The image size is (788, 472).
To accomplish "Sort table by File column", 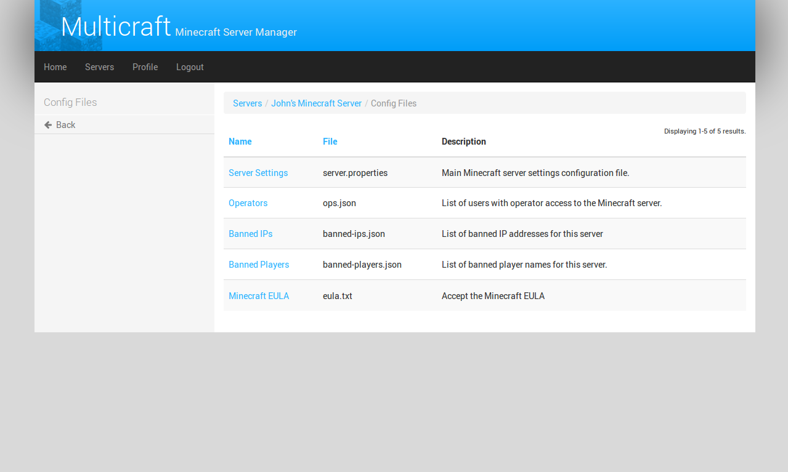I will click(x=330, y=142).
